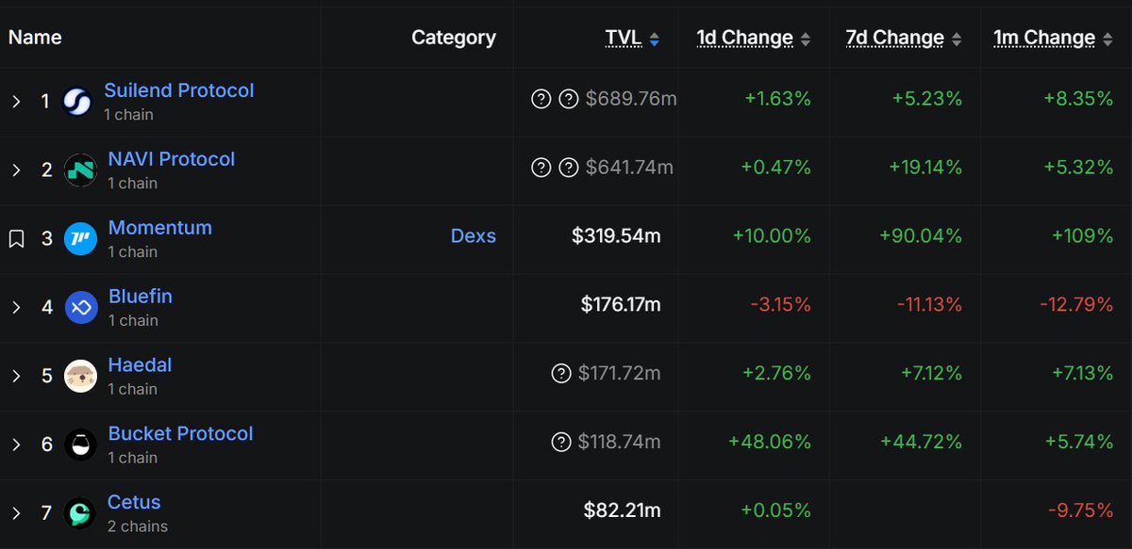The height and width of the screenshot is (549, 1132).
Task: Click the Haedal otter logo icon
Action: click(x=80, y=377)
